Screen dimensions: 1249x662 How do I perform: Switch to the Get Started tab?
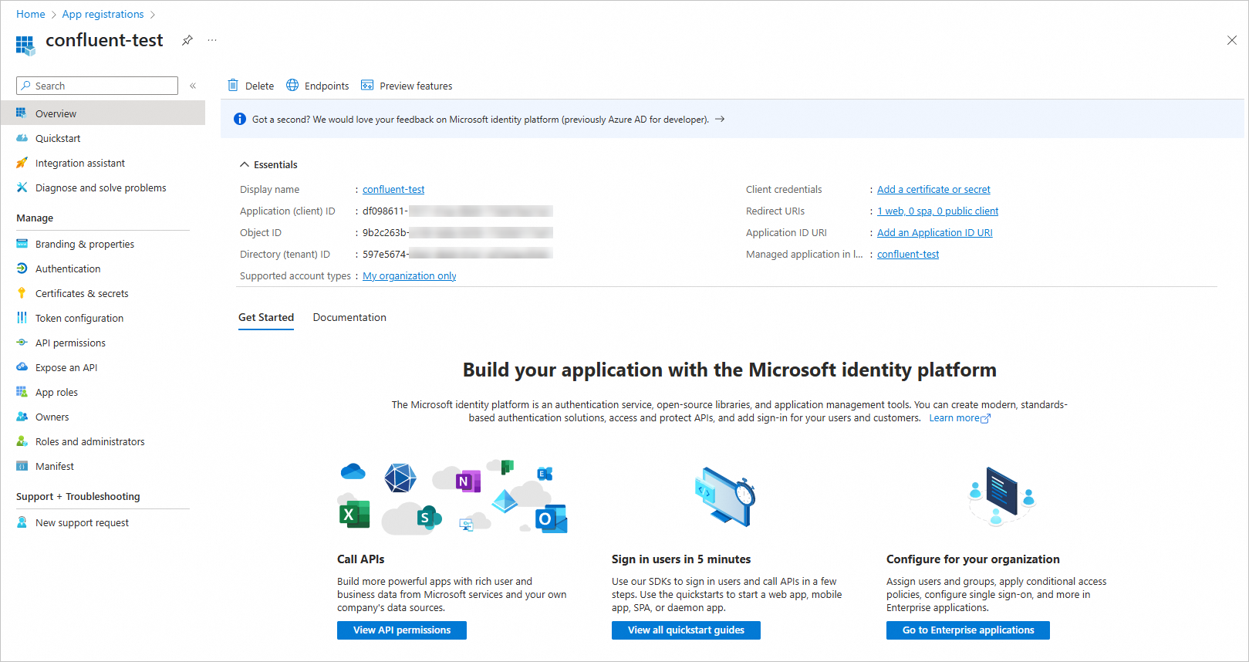(x=266, y=318)
